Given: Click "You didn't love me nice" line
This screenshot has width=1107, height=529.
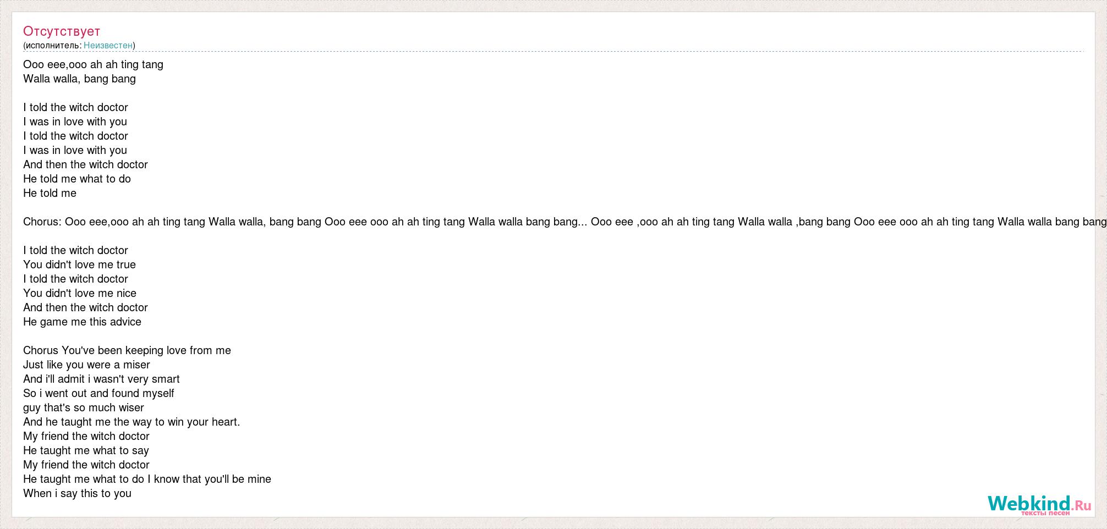Looking at the screenshot, I should pyautogui.click(x=80, y=293).
